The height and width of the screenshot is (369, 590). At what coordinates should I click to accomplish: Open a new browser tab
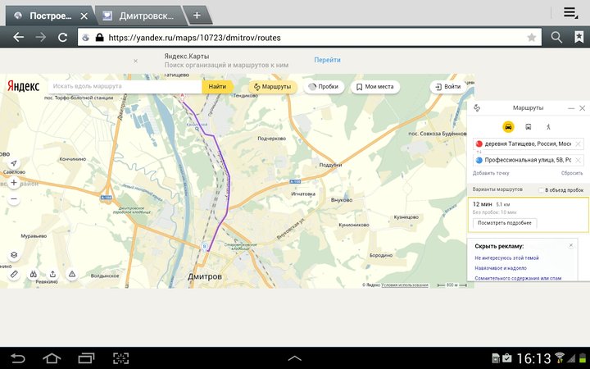tap(197, 15)
